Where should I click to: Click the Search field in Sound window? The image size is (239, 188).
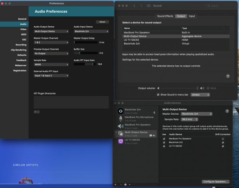pos(220,6)
